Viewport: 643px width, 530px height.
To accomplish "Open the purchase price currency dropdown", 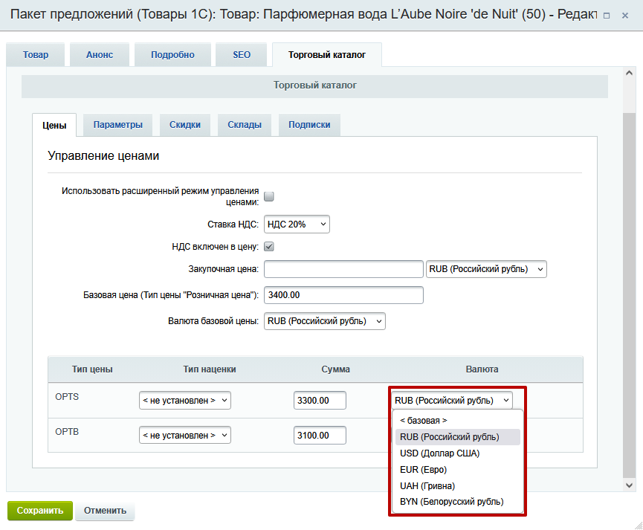I will tap(486, 269).
